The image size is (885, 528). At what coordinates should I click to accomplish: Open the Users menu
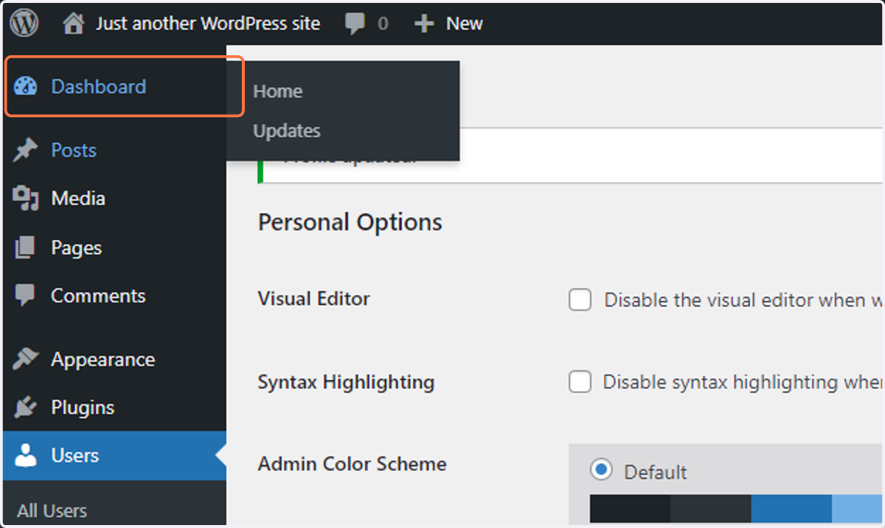coord(75,455)
